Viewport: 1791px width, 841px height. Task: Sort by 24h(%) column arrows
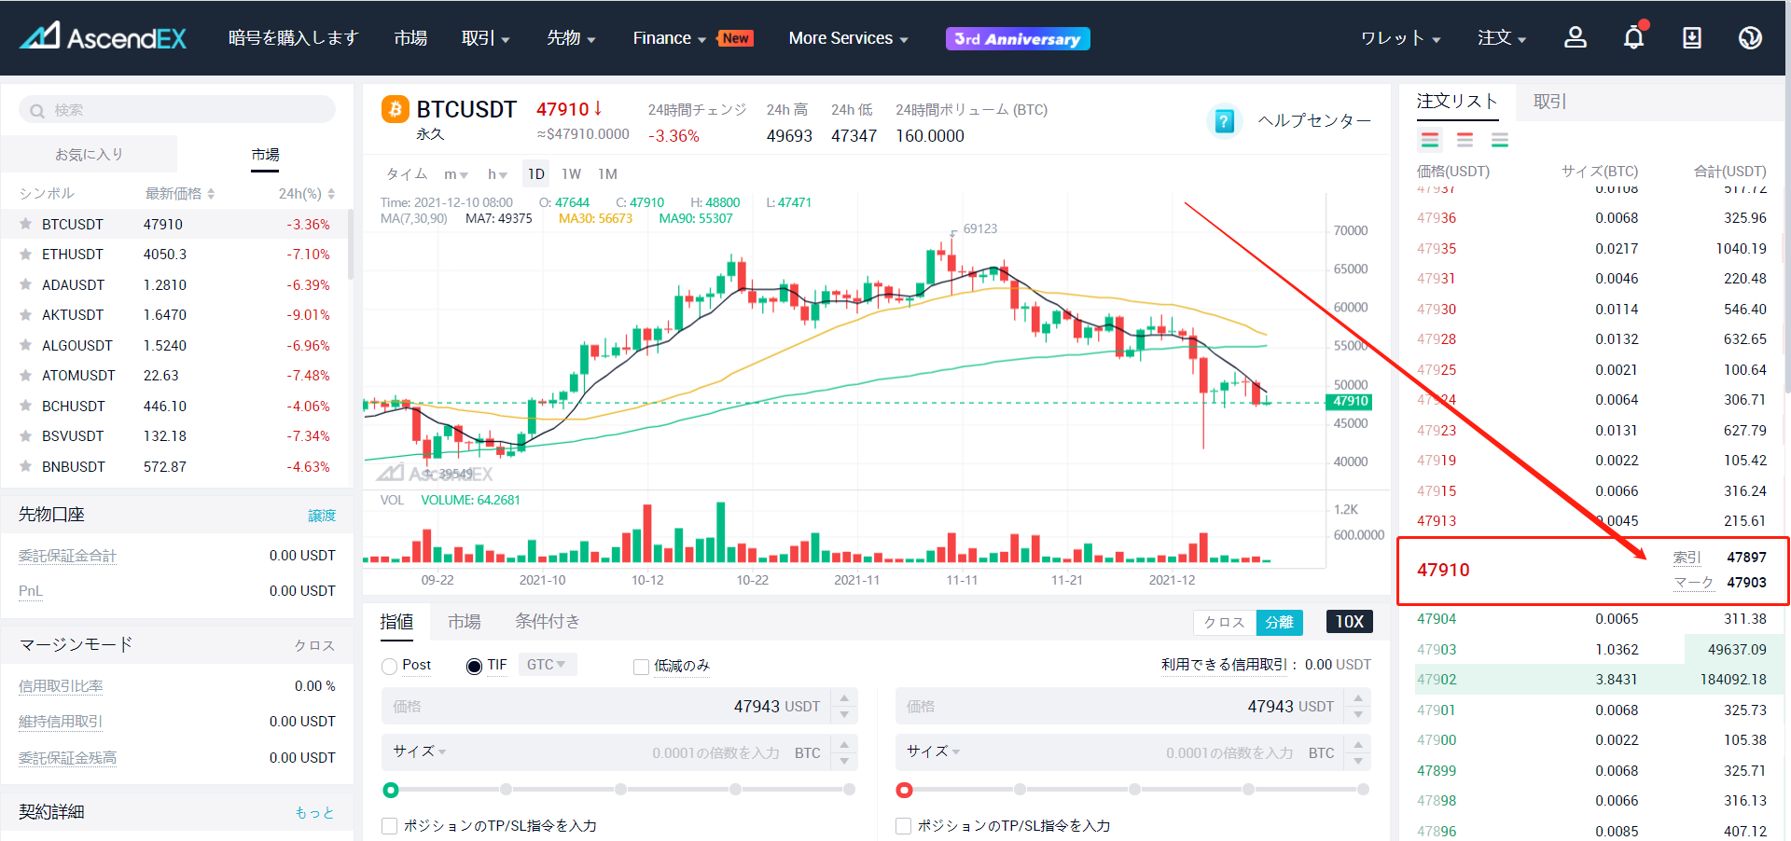(331, 194)
